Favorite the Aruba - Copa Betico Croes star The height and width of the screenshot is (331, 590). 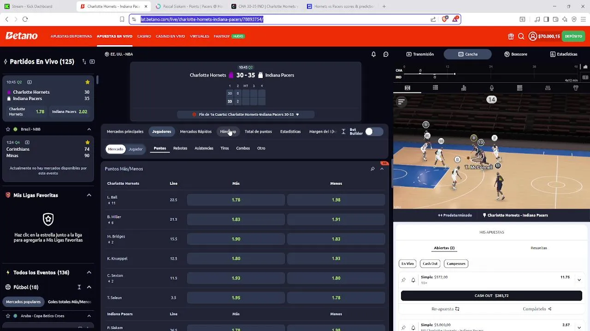click(x=8, y=316)
